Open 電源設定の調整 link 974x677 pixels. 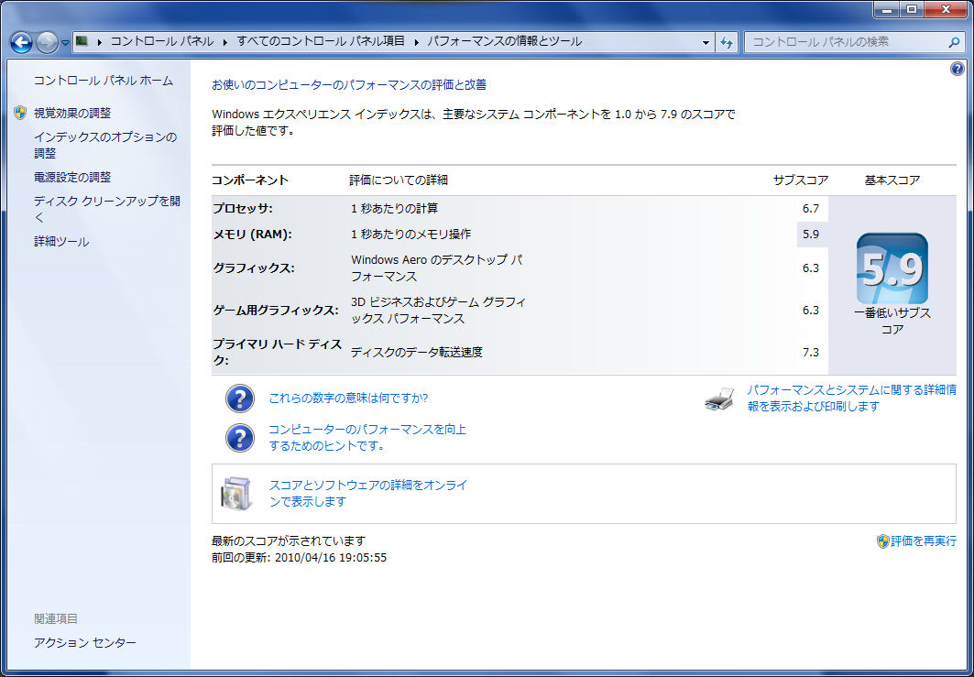pos(72,177)
